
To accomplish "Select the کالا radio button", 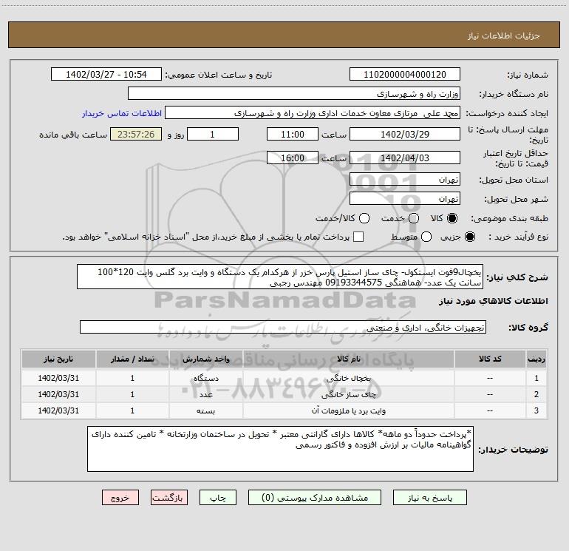I will click(452, 218).
